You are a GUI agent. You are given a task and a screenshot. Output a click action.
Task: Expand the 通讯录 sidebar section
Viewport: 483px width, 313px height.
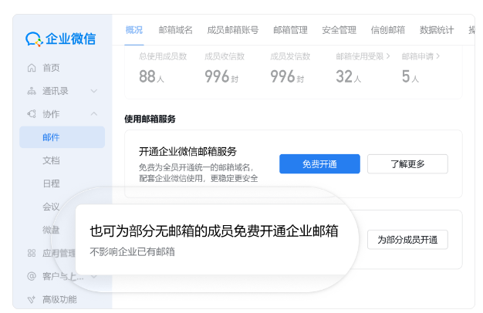click(94, 91)
